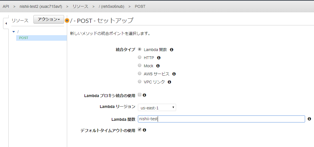Click info icon for デフォルトタイムアウトの使用

coord(145,130)
